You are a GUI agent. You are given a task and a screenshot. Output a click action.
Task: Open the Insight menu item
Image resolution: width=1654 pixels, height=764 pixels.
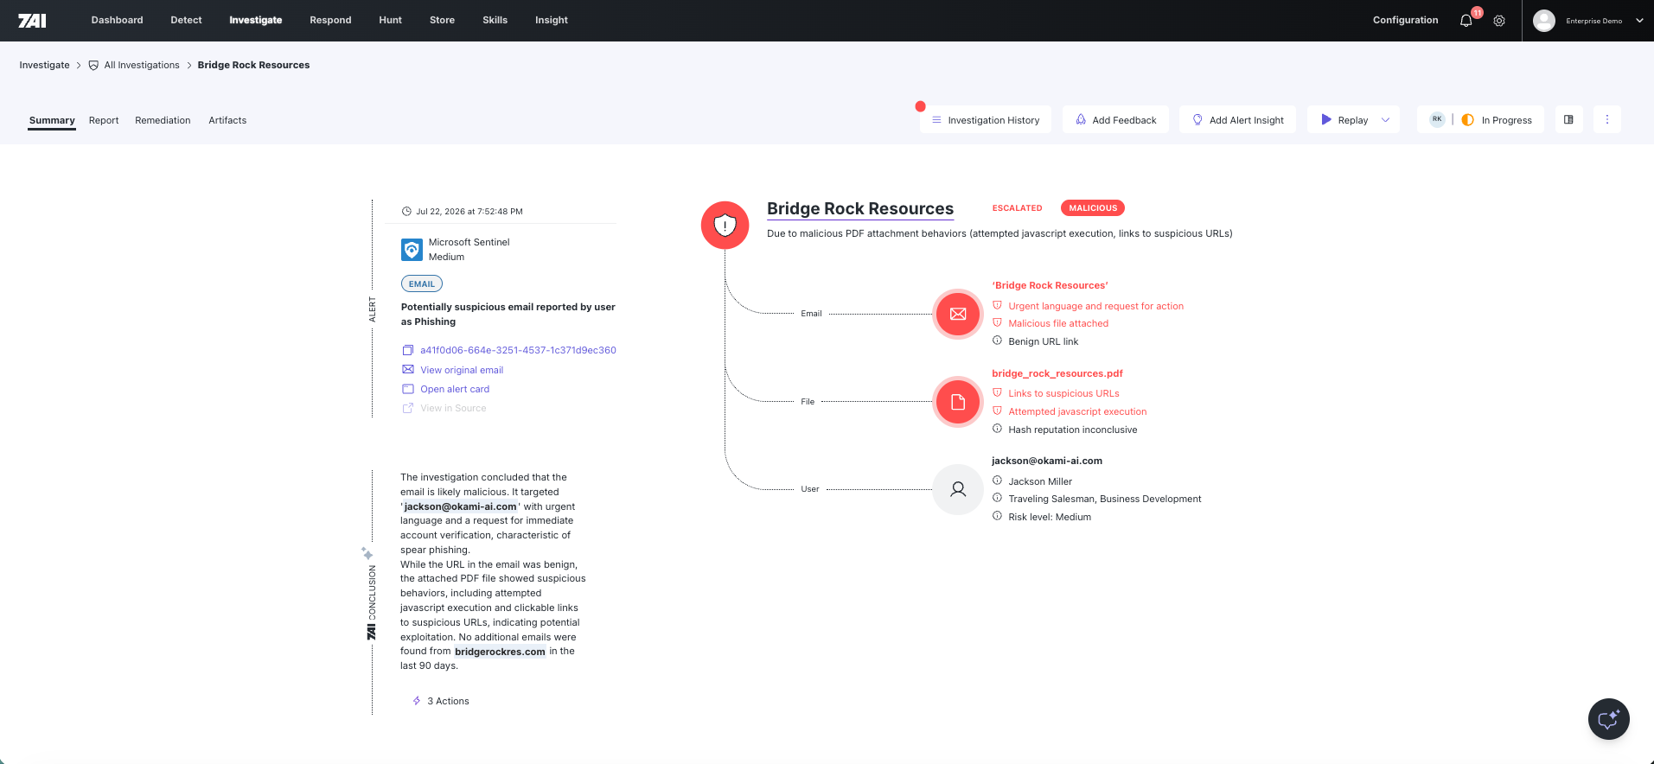coord(552,20)
